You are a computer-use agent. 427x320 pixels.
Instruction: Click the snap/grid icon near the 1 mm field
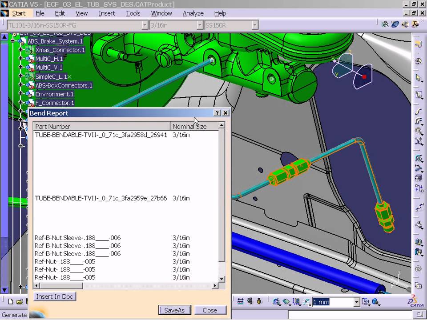307,302
